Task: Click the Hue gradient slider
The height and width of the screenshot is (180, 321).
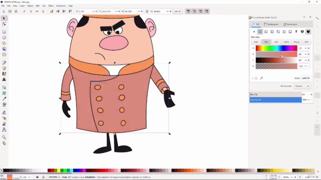Action: point(276,48)
